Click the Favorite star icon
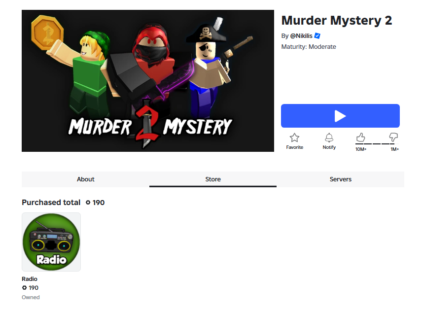The width and height of the screenshot is (422, 310). click(294, 138)
